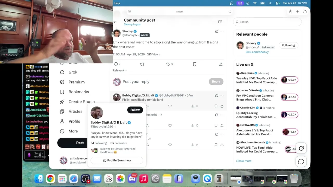Bookmark Bobby_Digital's Philly reply
This screenshot has height=187, width=333.
[x=216, y=106]
